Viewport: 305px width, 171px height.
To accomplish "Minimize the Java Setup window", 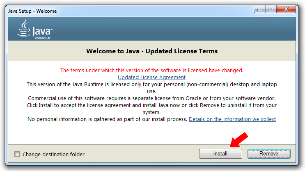I will pos(260,9).
